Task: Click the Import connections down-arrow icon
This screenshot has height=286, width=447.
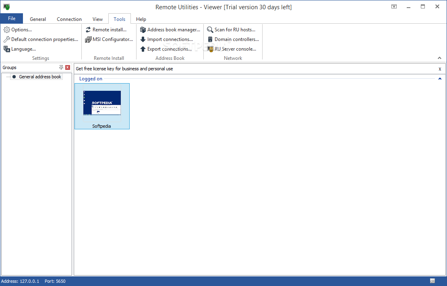Action: click(x=143, y=39)
